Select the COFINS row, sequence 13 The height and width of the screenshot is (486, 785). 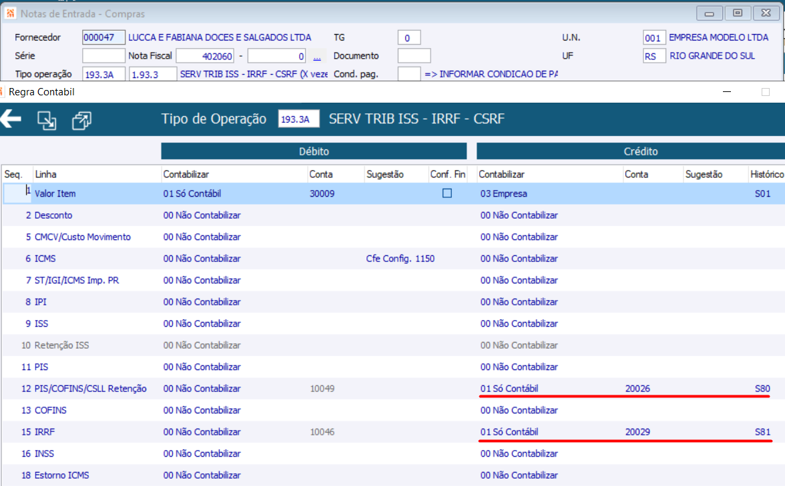pyautogui.click(x=394, y=410)
